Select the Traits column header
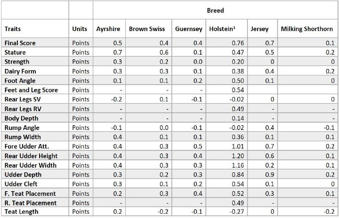 pyautogui.click(x=13, y=29)
